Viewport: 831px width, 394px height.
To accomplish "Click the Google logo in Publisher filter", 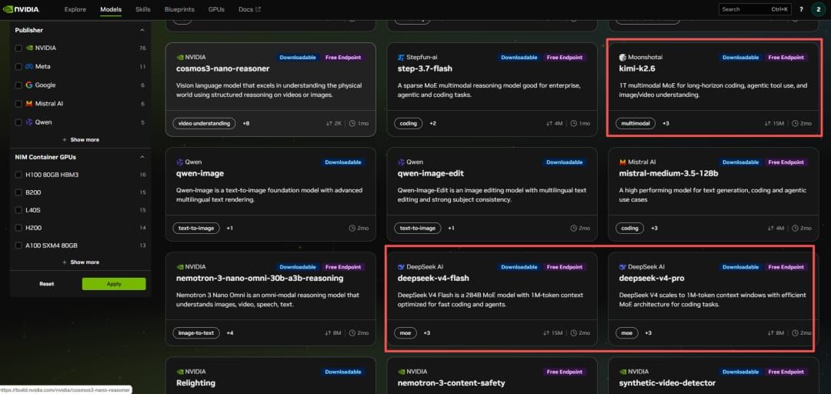I will [x=29, y=85].
